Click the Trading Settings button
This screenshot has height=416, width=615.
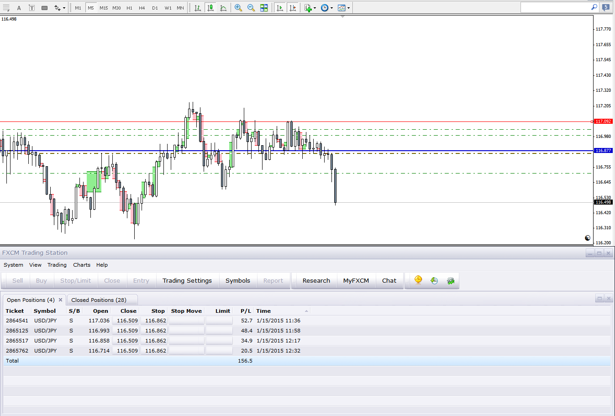(x=187, y=281)
